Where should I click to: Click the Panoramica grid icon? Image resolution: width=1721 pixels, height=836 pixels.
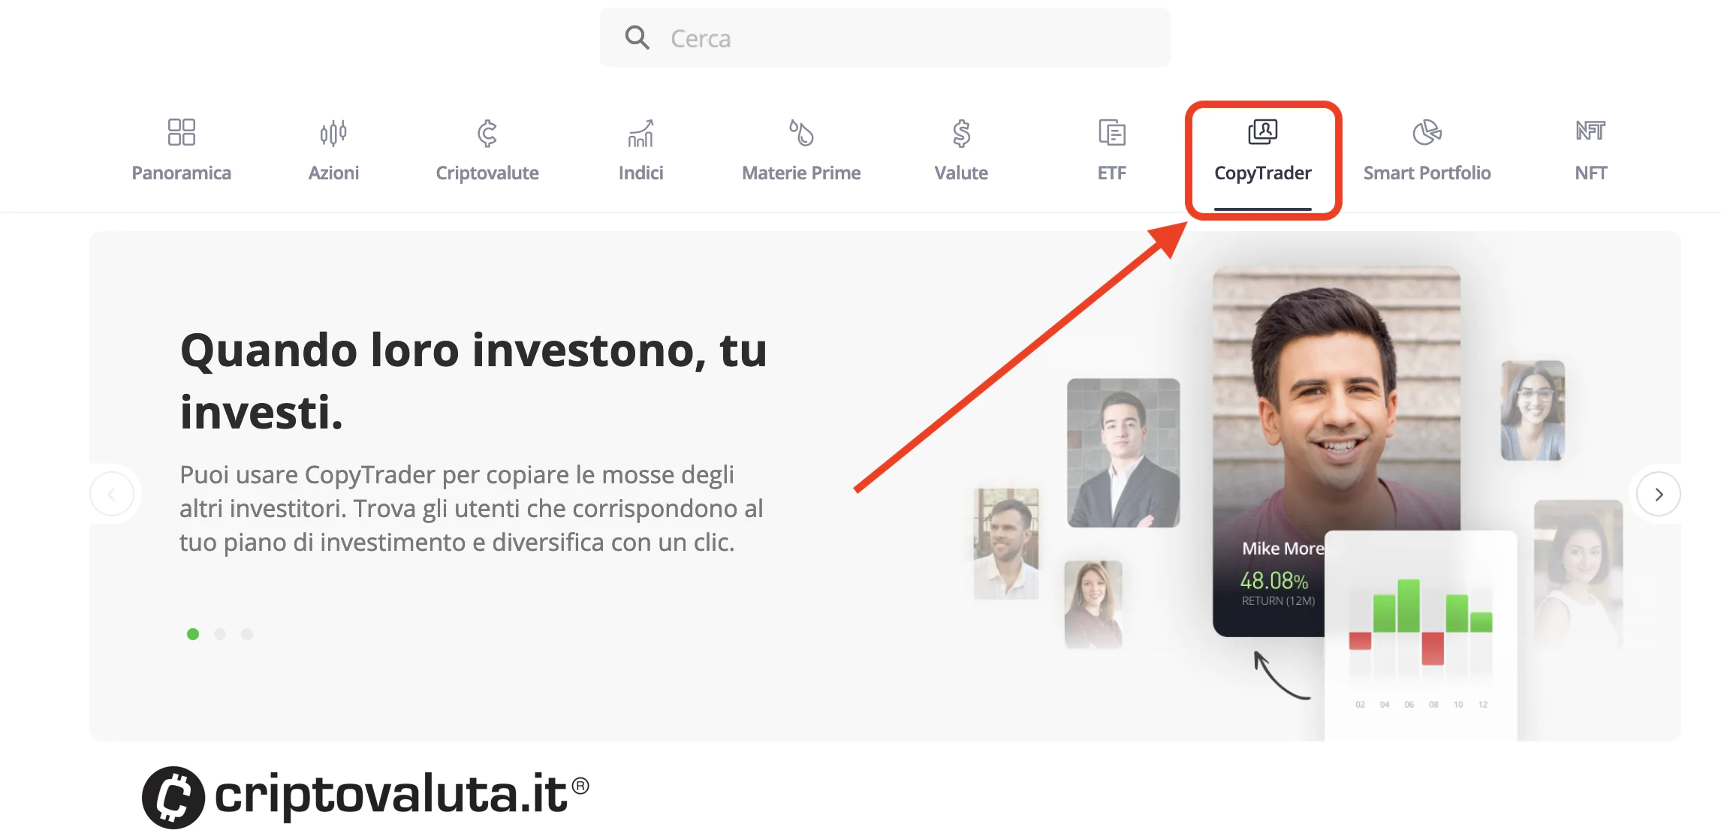[181, 133]
